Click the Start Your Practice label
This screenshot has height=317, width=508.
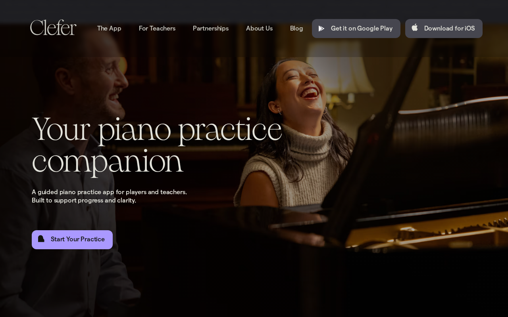[x=78, y=239]
